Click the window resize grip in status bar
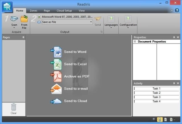Image resolution: width=182 pixels, height=124 pixels. pos(179,120)
